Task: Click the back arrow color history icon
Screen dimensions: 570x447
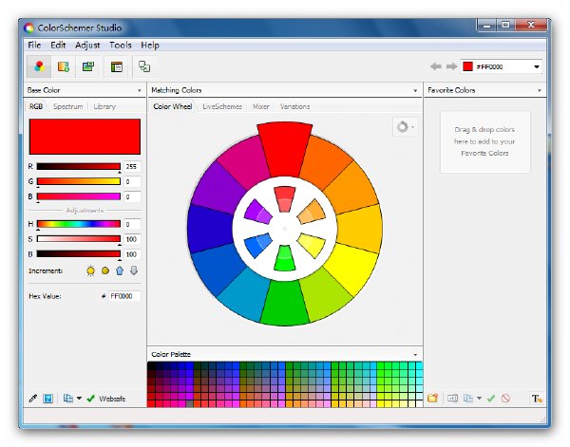Action: click(436, 66)
